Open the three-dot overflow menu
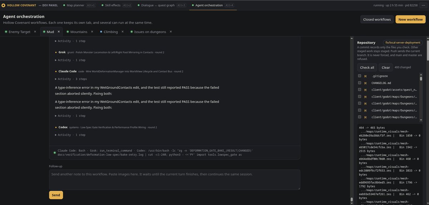This screenshot has width=429, height=205. 423,5
